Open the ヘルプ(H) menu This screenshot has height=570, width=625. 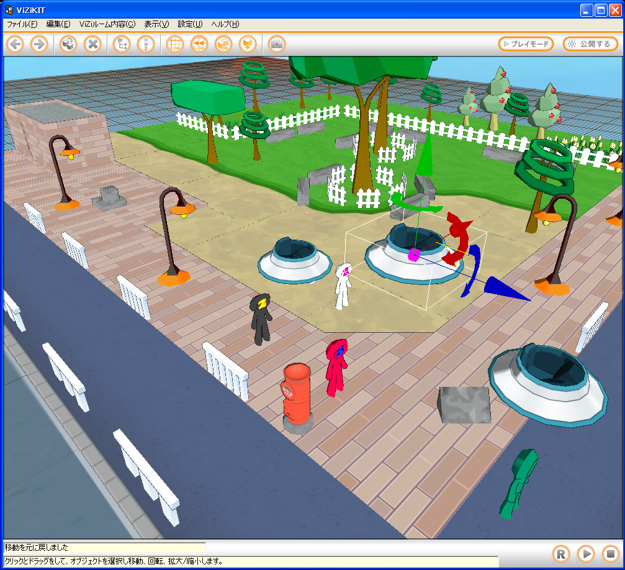click(225, 24)
